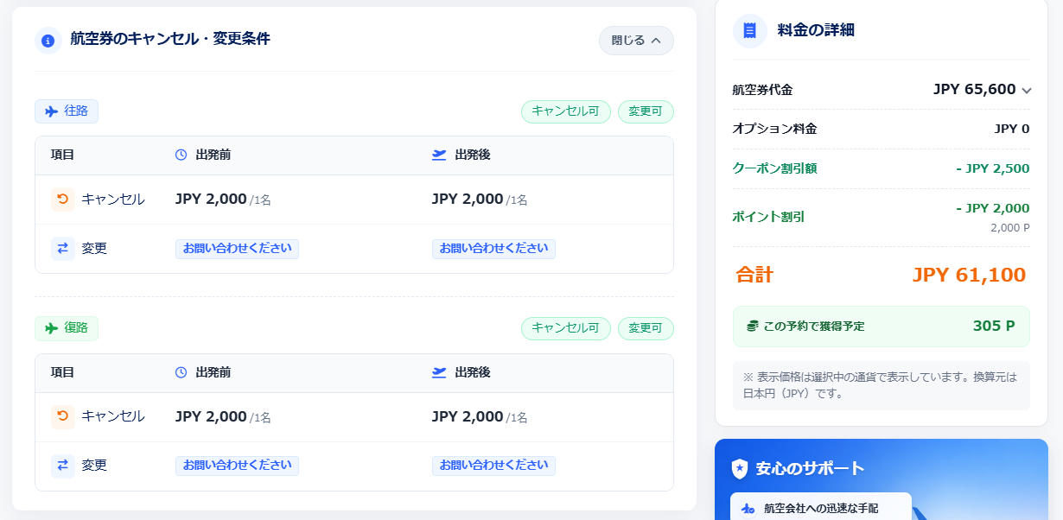1063x520 pixels.
Task: Click the info icon beside 航空券のキャンセル・変更条件
Action: 48,40
